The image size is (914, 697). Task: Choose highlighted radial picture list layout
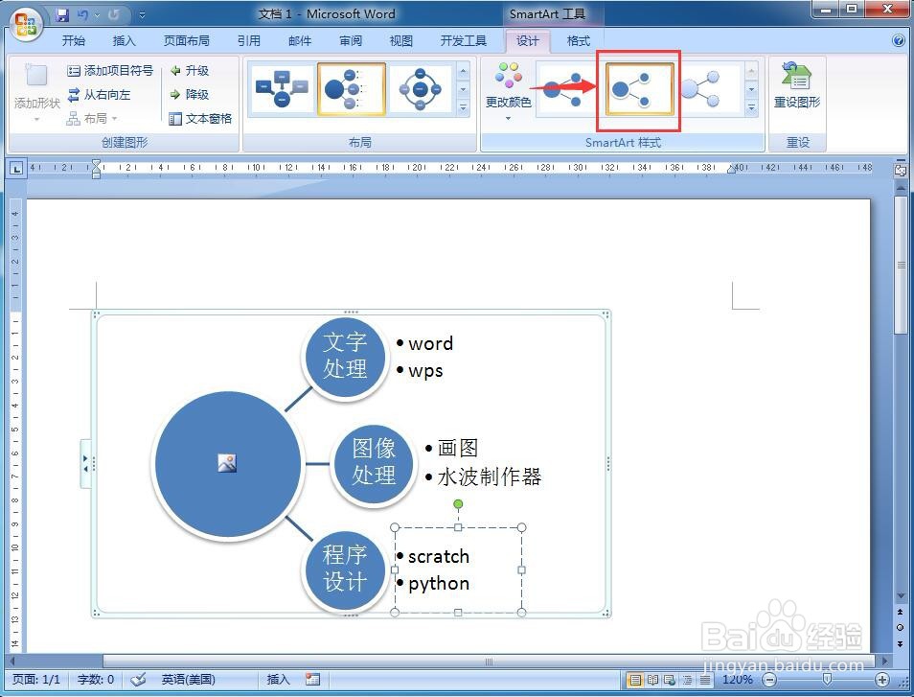(x=351, y=89)
